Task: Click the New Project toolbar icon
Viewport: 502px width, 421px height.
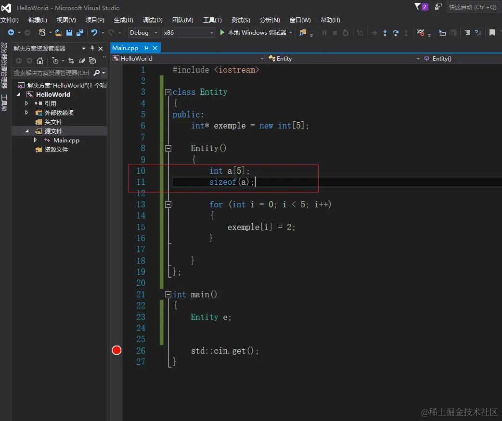Action: (42, 32)
